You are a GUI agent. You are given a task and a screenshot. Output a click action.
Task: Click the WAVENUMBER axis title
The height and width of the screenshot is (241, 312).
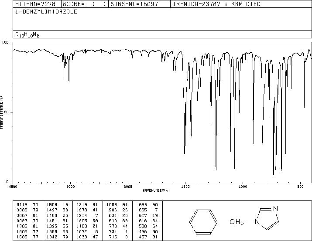156,190
